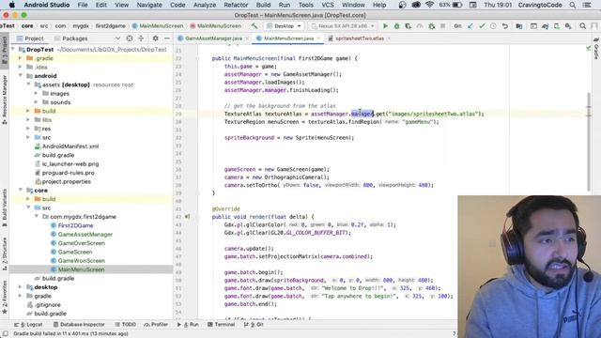Toggle the Build Variants side strip button
This screenshot has width=601, height=338.
point(4,207)
